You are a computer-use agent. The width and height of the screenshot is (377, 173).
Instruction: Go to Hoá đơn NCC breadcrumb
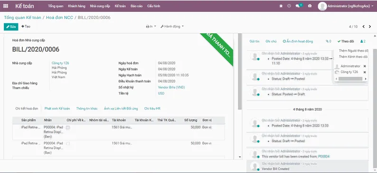(x=59, y=18)
